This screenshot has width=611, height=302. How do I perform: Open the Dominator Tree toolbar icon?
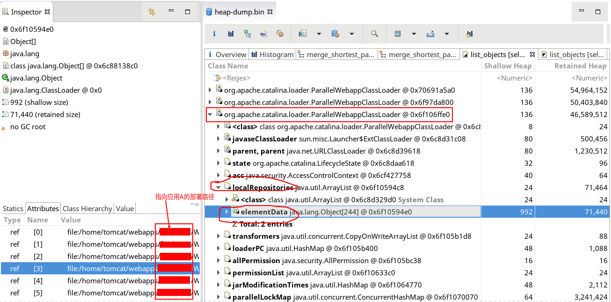[247, 34]
